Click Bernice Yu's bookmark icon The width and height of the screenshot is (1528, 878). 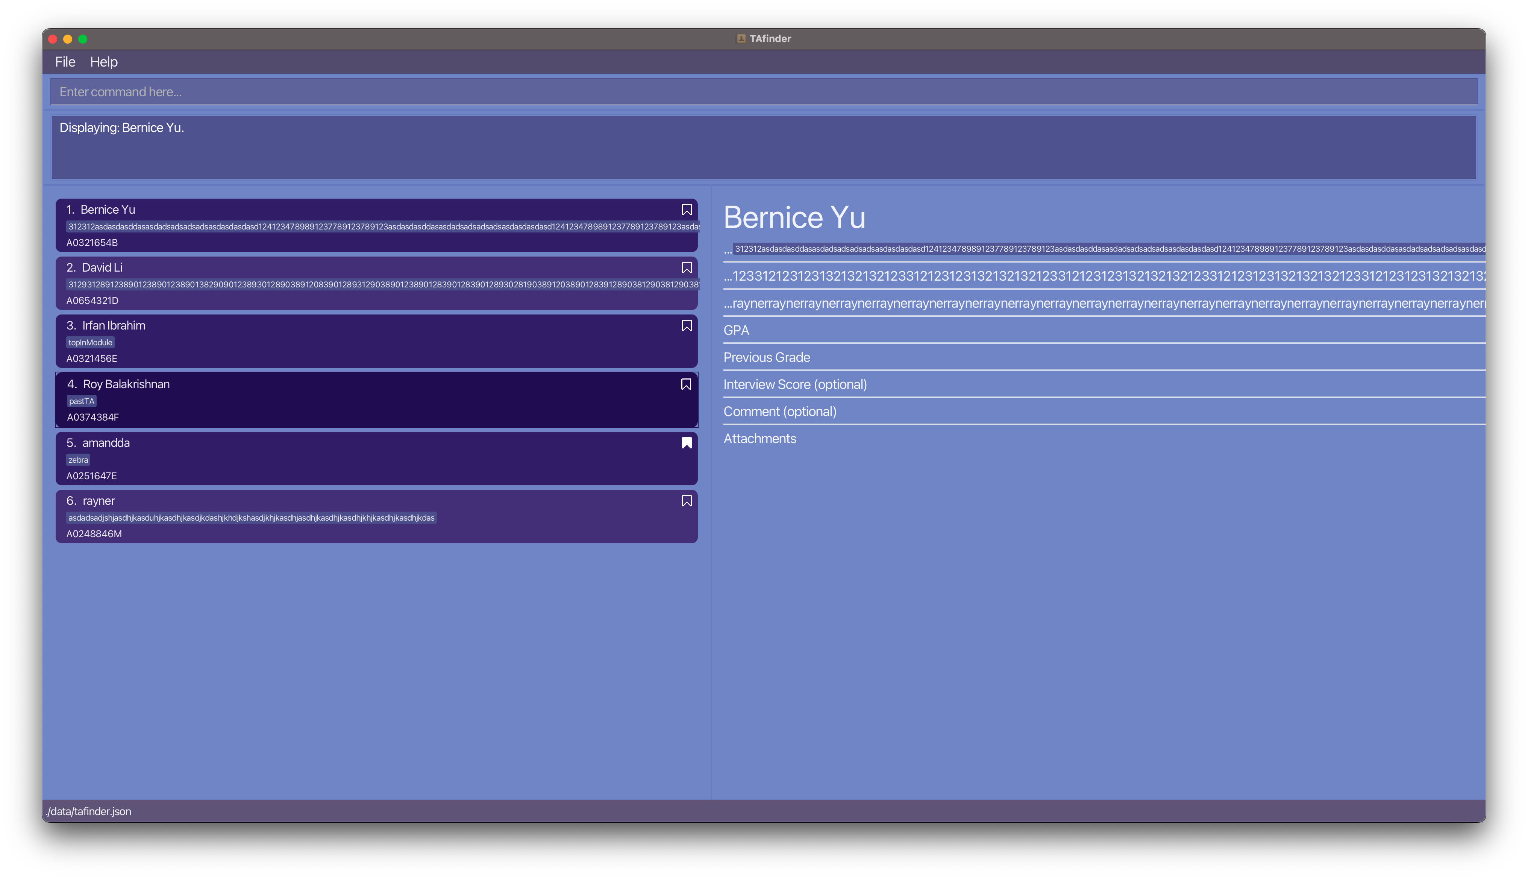[x=686, y=209]
